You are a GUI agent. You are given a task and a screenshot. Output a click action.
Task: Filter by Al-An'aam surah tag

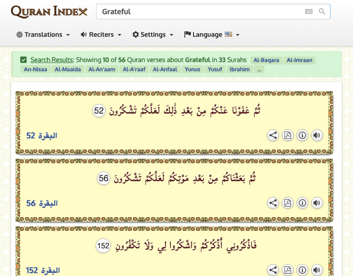click(x=102, y=69)
